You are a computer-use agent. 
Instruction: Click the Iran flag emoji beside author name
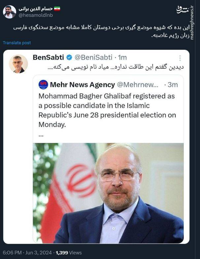(x=57, y=8)
